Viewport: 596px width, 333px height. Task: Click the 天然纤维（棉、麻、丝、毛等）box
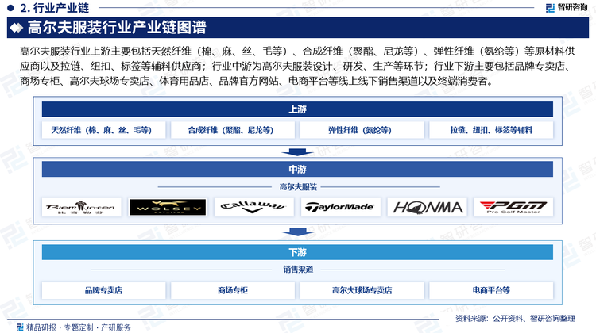(x=103, y=130)
